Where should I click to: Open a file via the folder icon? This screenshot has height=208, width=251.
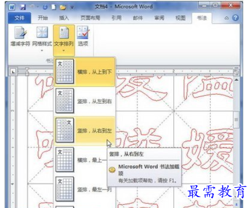pos(63,7)
